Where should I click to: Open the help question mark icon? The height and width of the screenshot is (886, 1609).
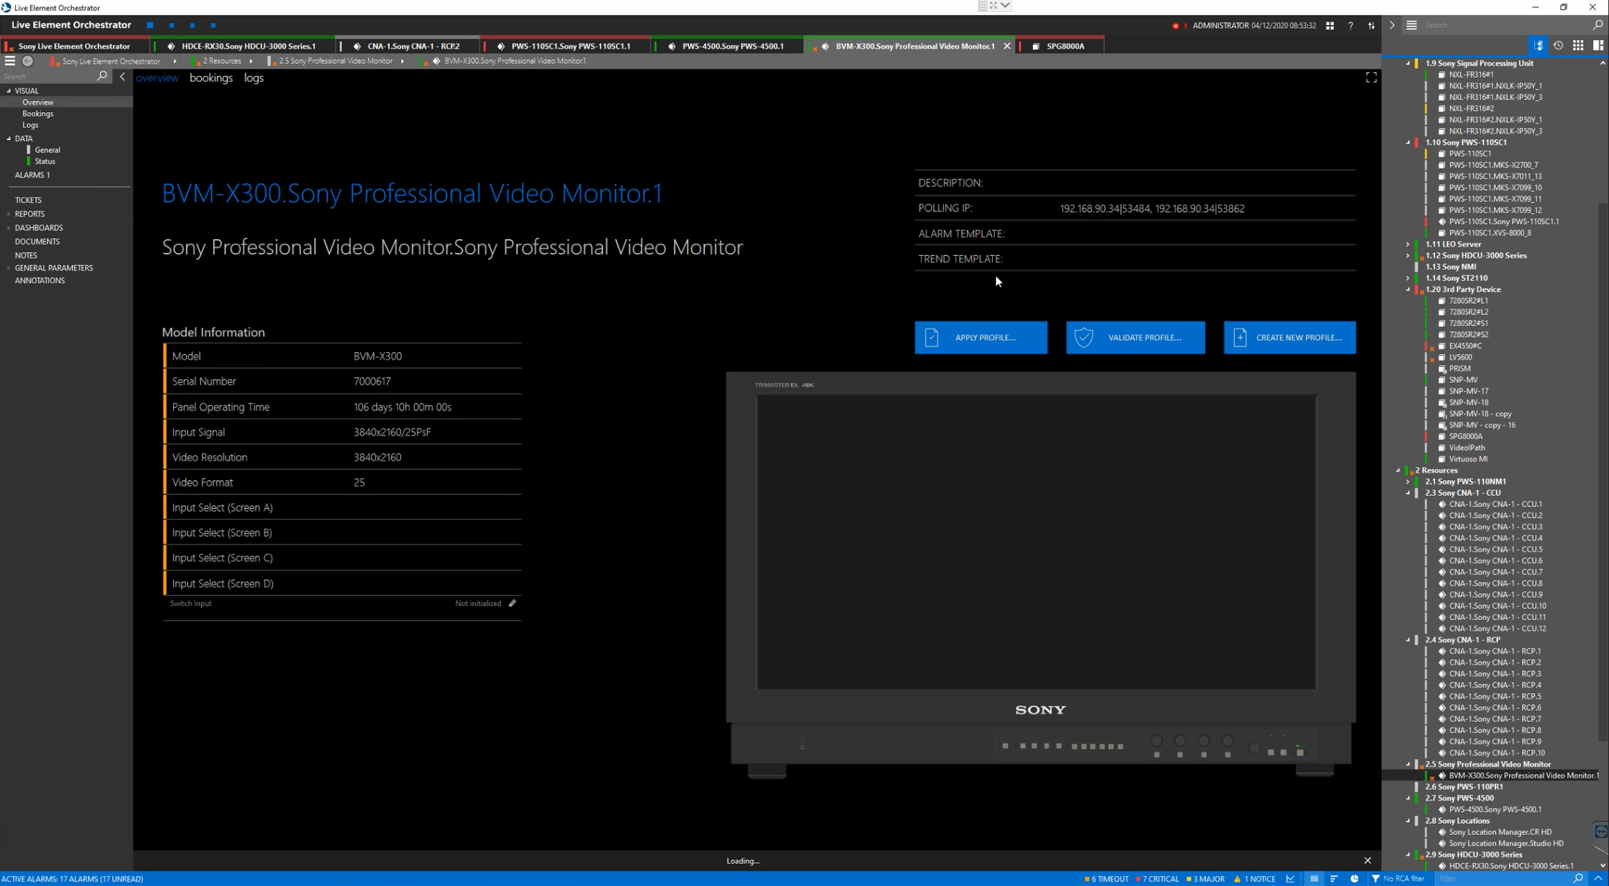point(1350,26)
